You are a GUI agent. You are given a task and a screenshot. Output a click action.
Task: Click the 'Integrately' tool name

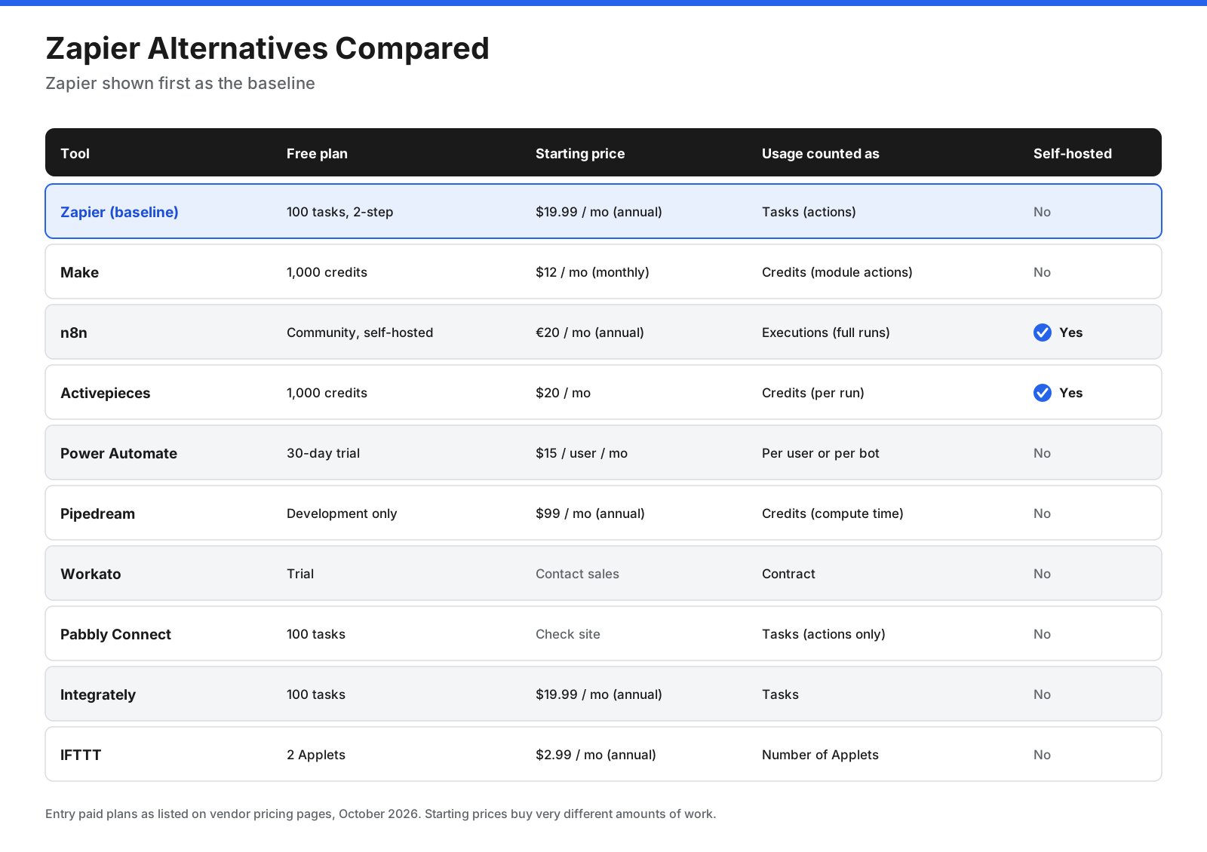(x=98, y=694)
